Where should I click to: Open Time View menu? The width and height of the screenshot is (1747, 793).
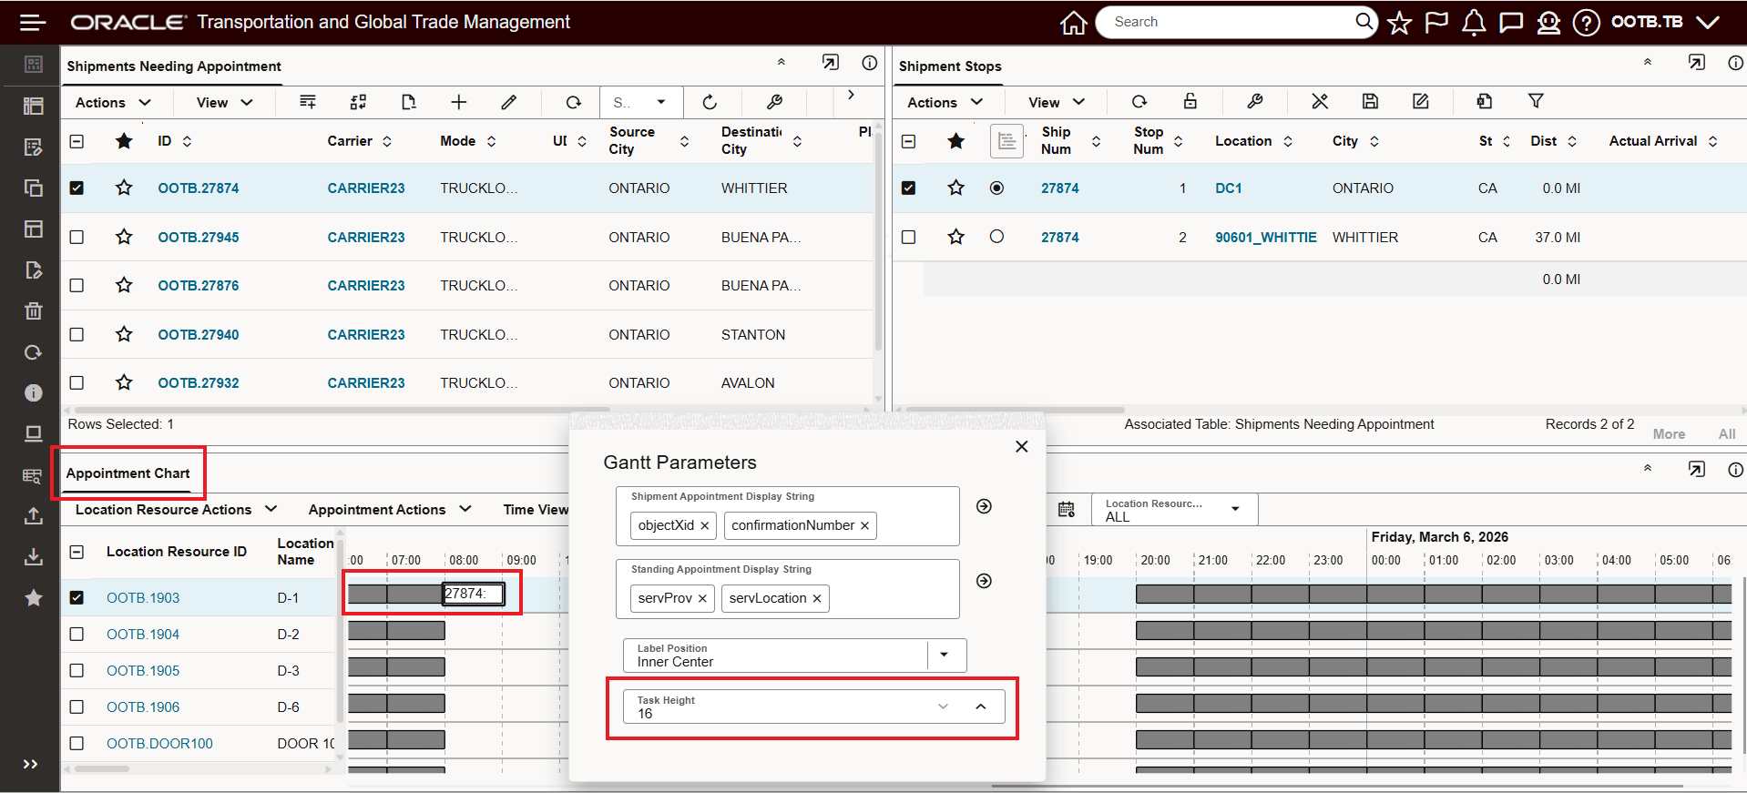pyautogui.click(x=536, y=510)
